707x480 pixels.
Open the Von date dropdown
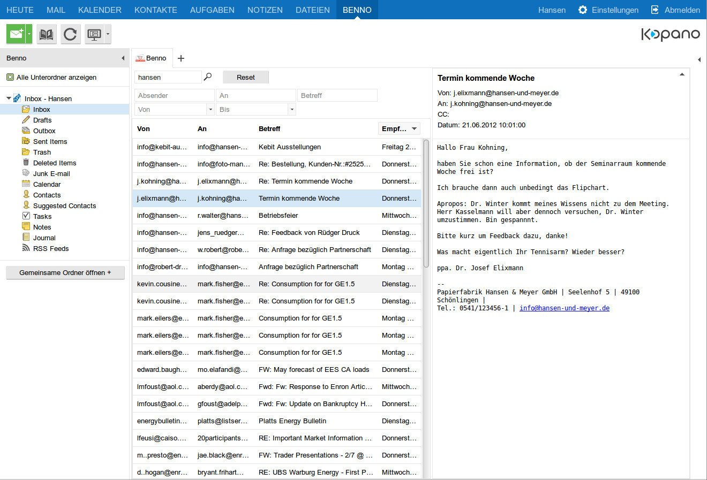click(x=210, y=110)
